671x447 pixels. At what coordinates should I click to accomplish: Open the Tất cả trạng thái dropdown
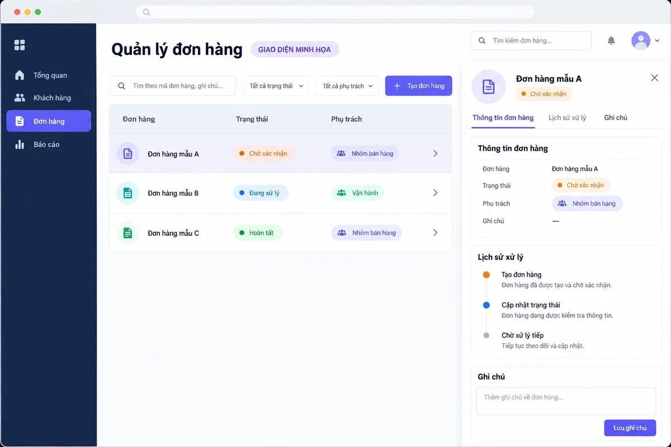pyautogui.click(x=276, y=86)
